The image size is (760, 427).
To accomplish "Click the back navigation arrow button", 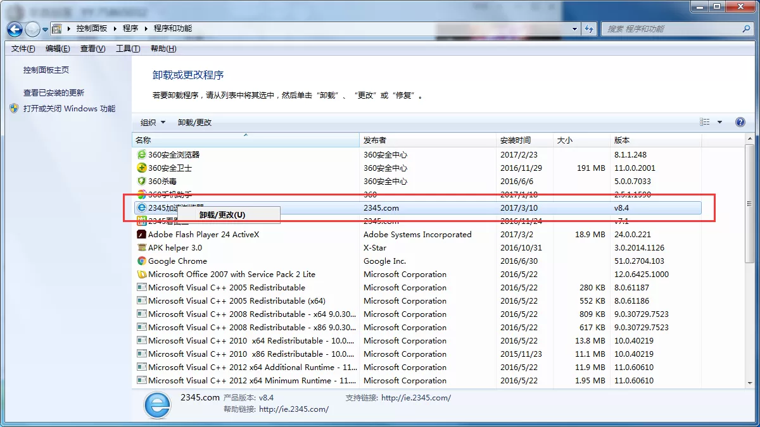I will pos(15,29).
